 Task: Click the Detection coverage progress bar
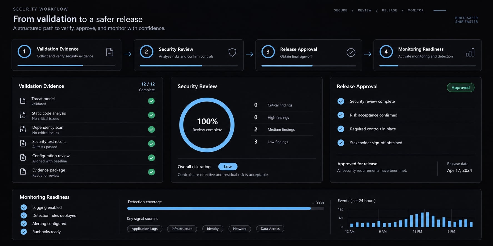226,208
